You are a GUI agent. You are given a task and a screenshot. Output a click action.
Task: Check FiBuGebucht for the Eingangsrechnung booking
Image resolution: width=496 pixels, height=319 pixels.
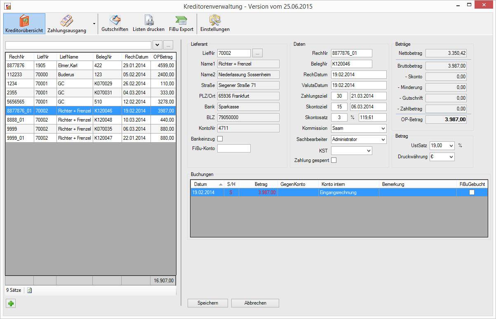pos(472,192)
